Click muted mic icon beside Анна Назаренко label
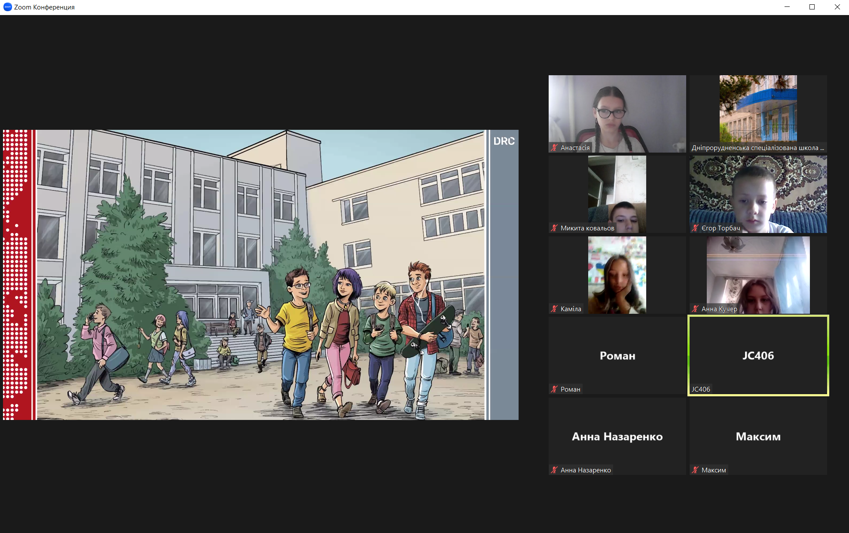Viewport: 849px width, 533px height. [554, 470]
